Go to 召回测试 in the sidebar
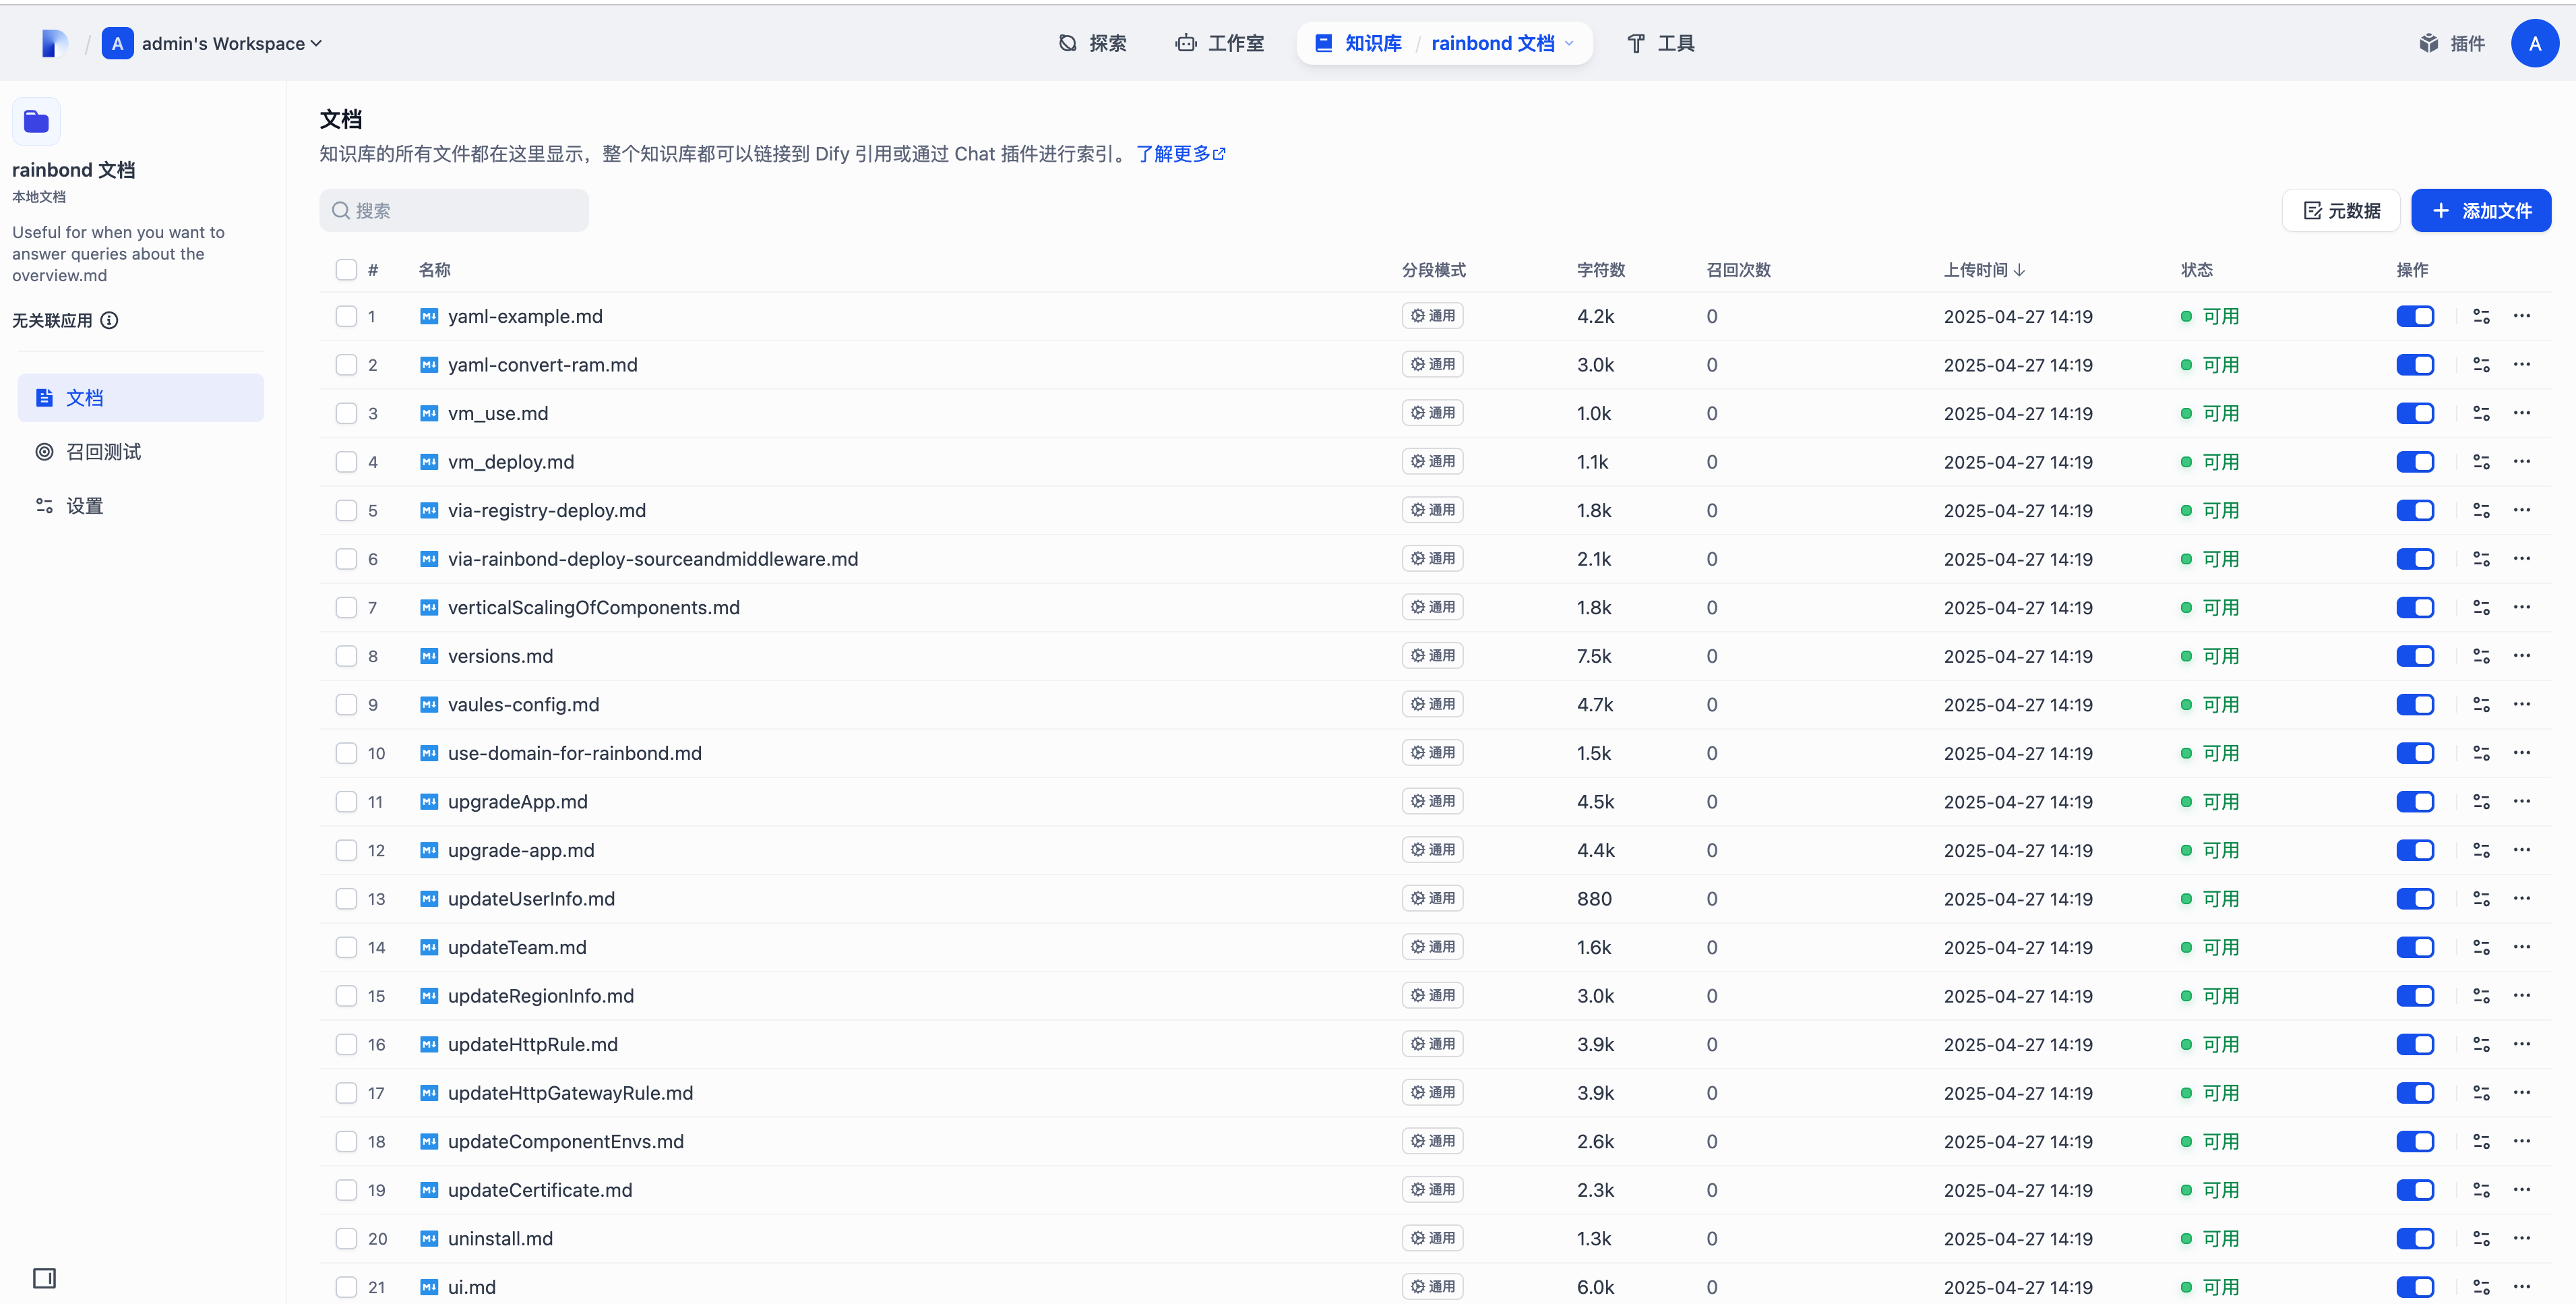The image size is (2576, 1304). click(x=103, y=452)
